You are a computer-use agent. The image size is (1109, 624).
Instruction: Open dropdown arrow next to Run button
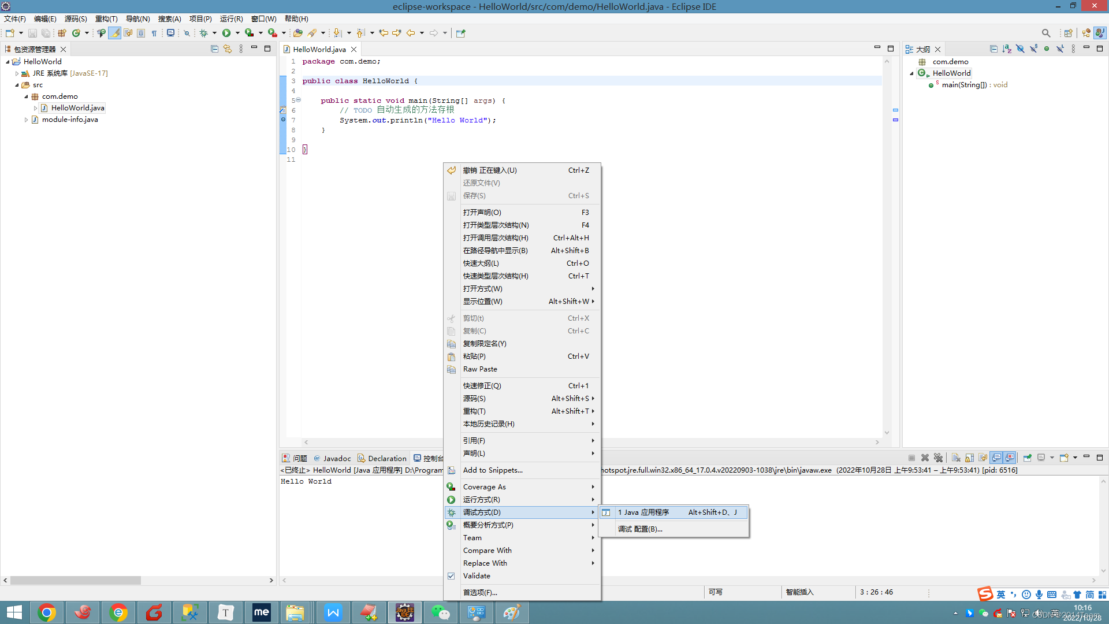click(237, 33)
